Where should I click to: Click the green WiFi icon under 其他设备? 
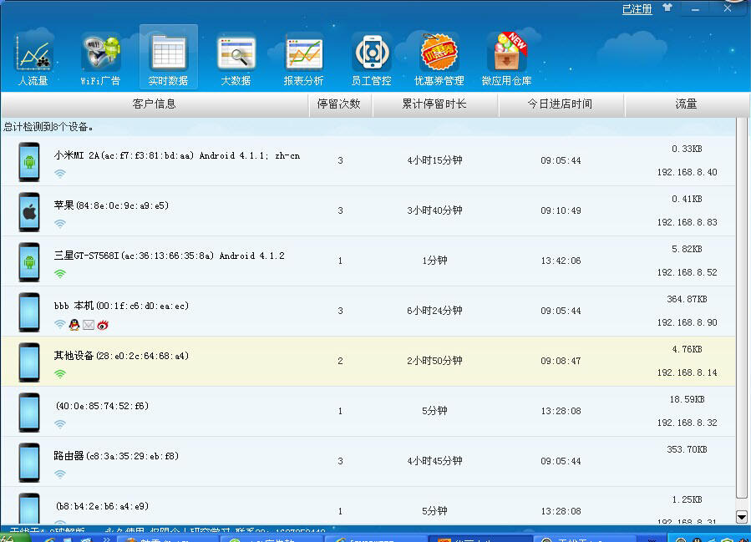coord(60,373)
